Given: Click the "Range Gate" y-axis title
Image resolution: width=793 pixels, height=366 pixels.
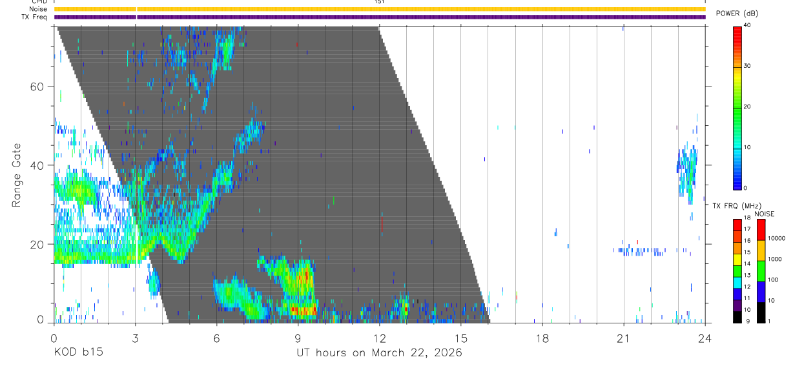Looking at the screenshot, I should point(17,175).
